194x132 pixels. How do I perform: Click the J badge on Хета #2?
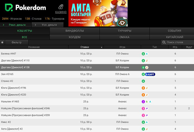tap(147, 129)
